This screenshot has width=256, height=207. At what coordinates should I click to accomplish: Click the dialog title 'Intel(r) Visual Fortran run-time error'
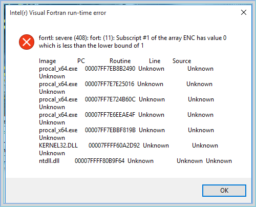tap(58, 13)
